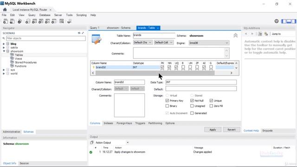Image resolution: width=297 pixels, height=167 pixels.
Task: Expand the world schema
Action: tap(4, 73)
